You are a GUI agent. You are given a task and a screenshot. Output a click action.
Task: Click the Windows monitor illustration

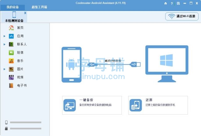click(167, 64)
